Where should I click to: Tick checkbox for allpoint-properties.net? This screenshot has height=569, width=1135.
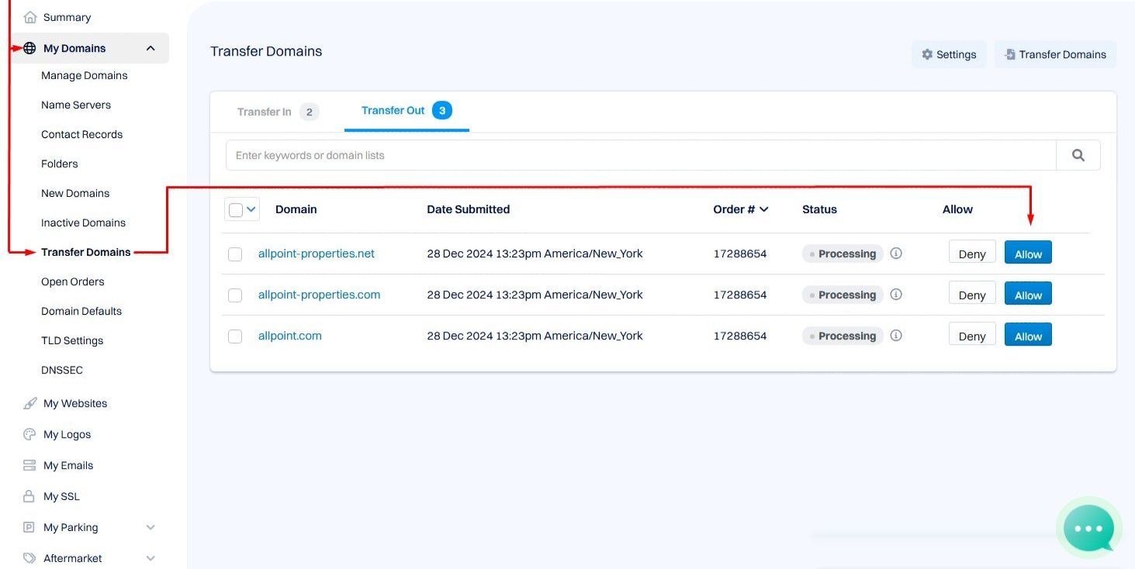pyautogui.click(x=235, y=254)
